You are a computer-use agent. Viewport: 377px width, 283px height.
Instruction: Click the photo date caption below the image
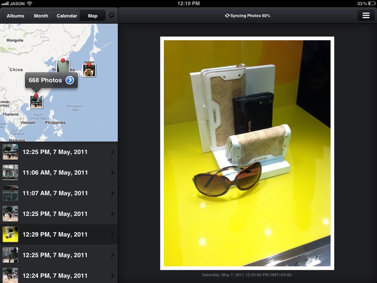pos(247,275)
